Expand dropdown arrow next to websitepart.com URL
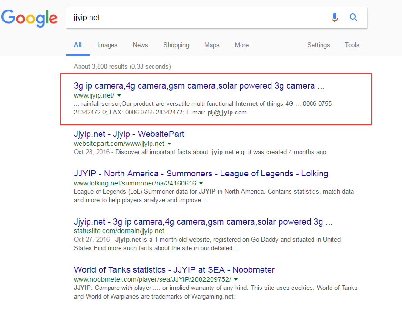402x309 pixels. coord(169,144)
